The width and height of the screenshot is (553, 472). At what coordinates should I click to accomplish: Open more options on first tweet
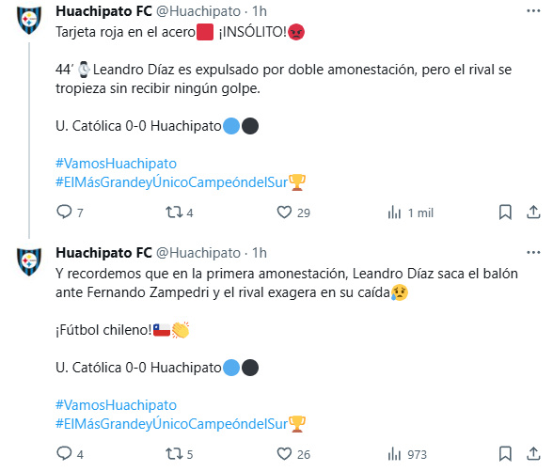pyautogui.click(x=533, y=11)
